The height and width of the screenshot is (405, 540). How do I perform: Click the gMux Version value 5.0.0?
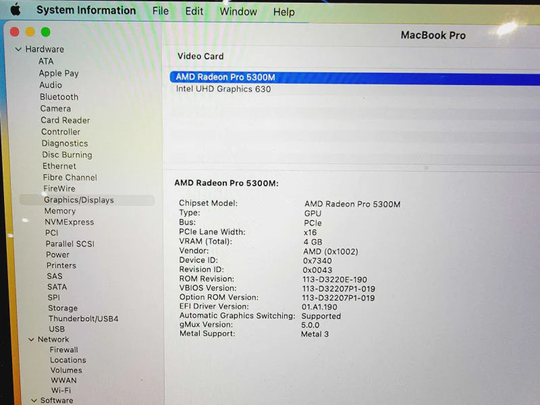point(310,325)
